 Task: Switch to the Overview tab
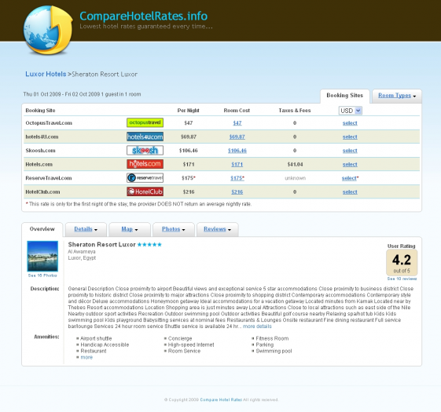(x=42, y=229)
